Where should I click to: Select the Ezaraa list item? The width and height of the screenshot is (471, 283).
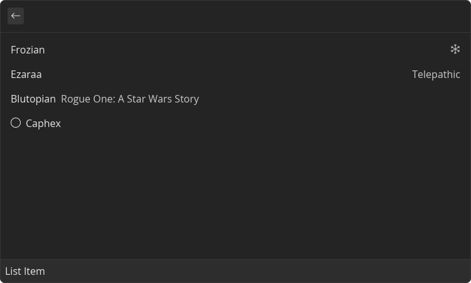26,74
